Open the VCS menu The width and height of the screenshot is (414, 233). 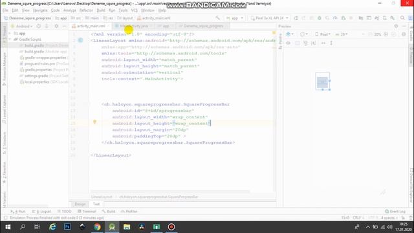[x=135, y=10]
